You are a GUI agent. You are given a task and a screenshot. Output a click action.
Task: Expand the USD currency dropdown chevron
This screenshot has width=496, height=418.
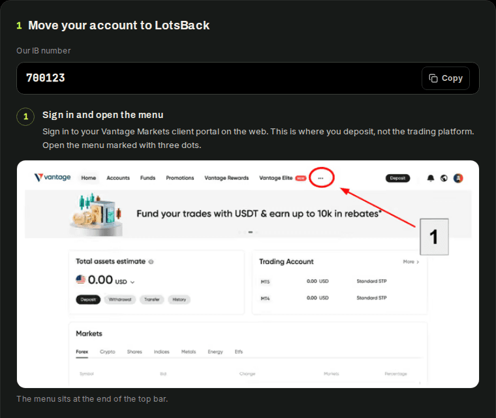tap(132, 282)
